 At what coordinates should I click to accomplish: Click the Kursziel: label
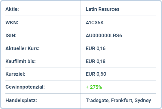(15, 74)
